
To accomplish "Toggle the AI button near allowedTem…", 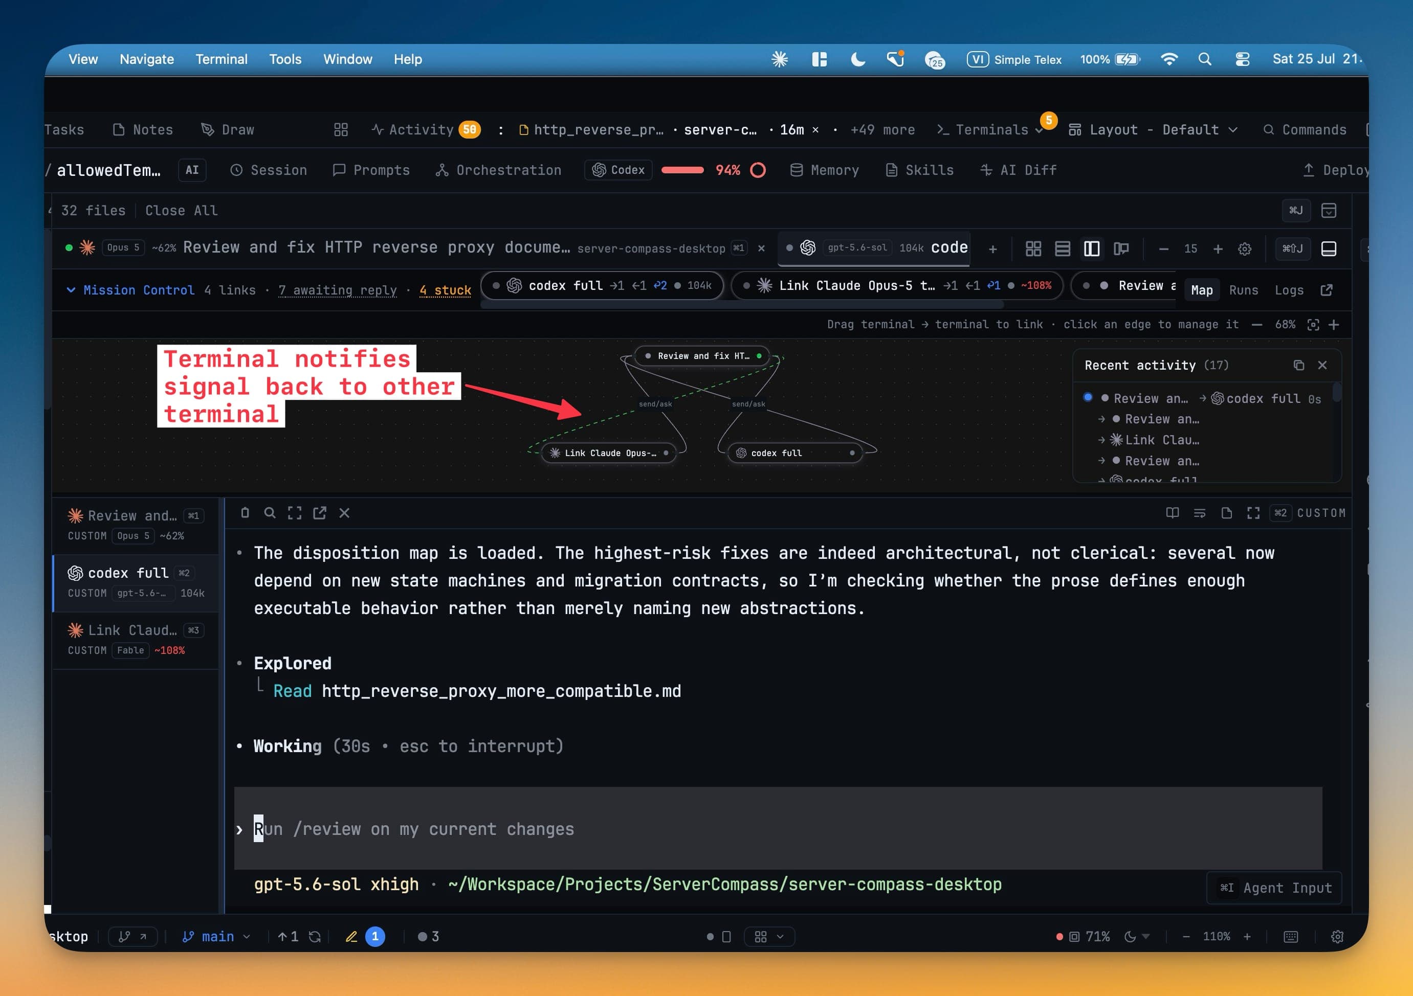I will tap(192, 170).
